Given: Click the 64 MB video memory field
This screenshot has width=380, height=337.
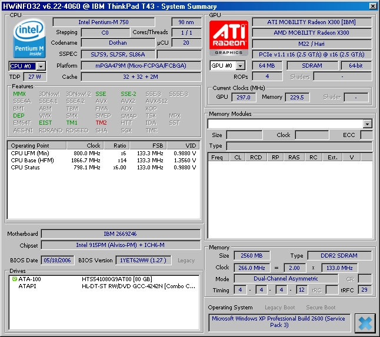Looking at the screenshot, I should click(267, 66).
